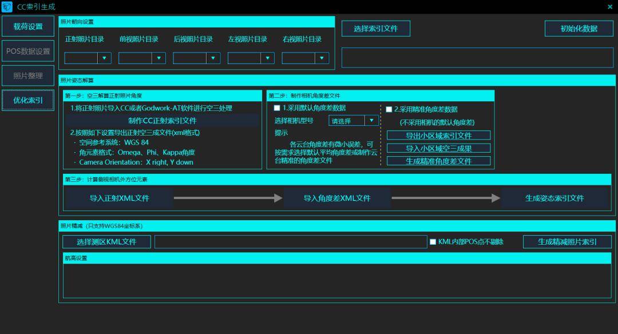Expand the 后视照片目录 dropdown arrow

click(x=213, y=58)
